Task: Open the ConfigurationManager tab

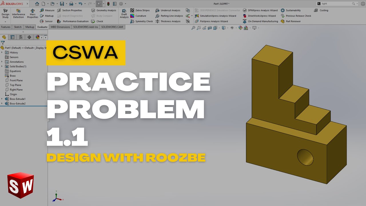Action: coord(21,37)
